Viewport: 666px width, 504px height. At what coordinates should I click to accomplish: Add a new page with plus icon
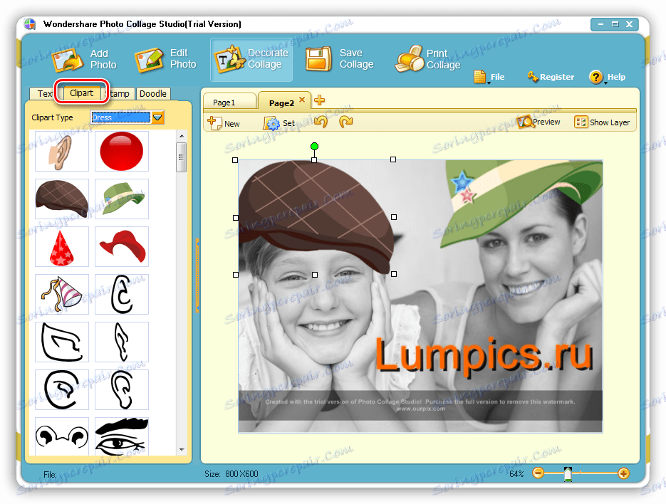(x=319, y=100)
